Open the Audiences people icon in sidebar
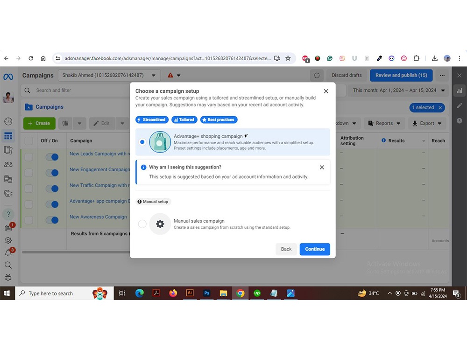This screenshot has width=467, height=350. pyautogui.click(x=8, y=164)
